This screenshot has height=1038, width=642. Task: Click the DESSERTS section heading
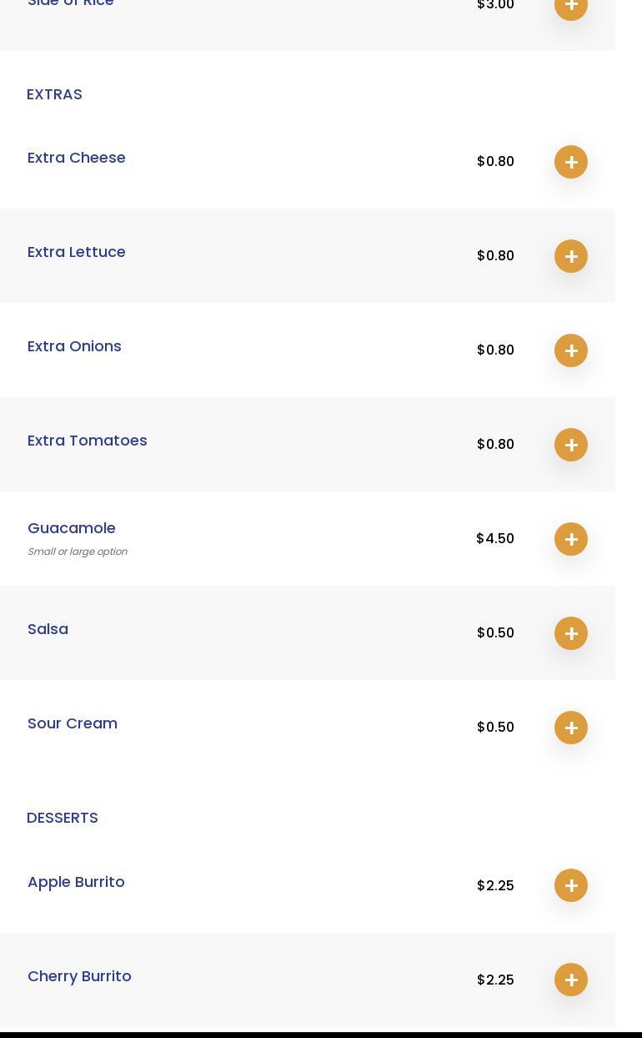tap(63, 818)
